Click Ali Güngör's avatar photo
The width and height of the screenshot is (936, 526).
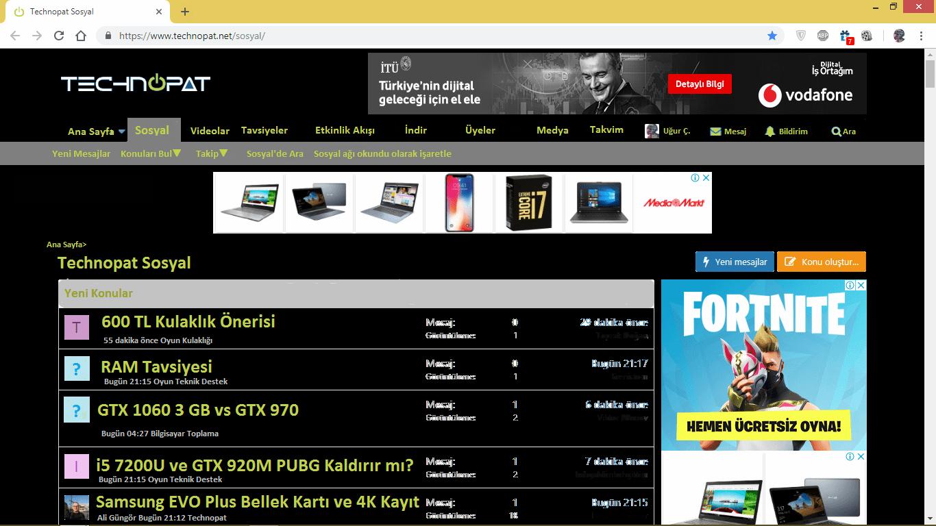pyautogui.click(x=77, y=508)
